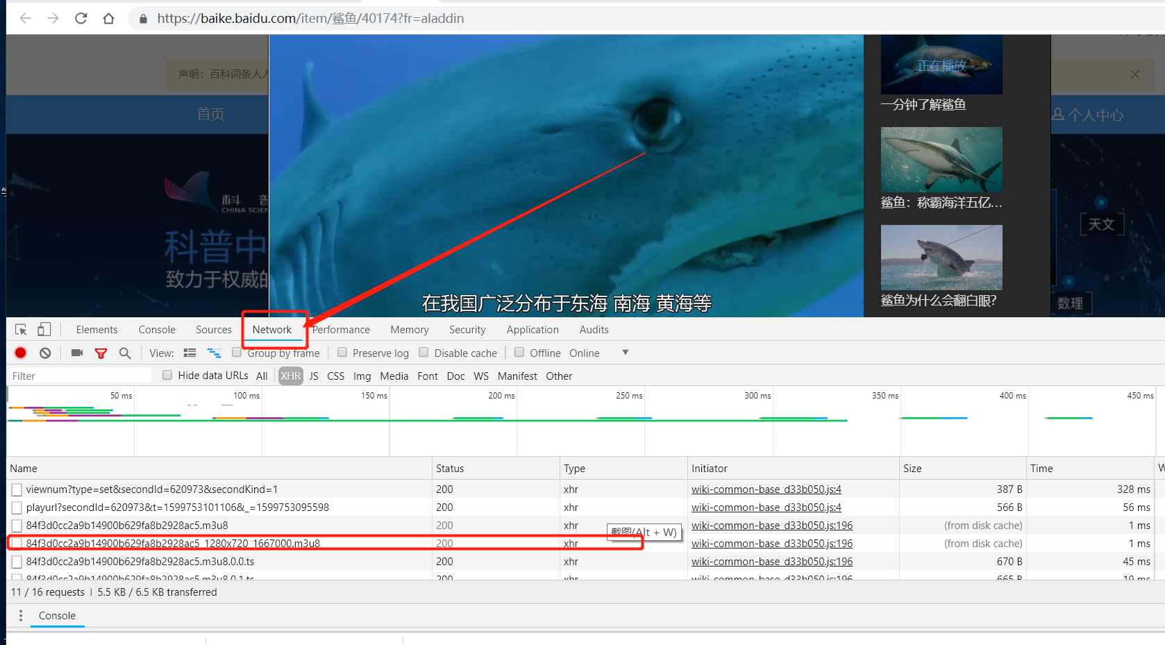The width and height of the screenshot is (1165, 645).
Task: Open the network conditions dropdown arrow
Action: click(x=624, y=353)
